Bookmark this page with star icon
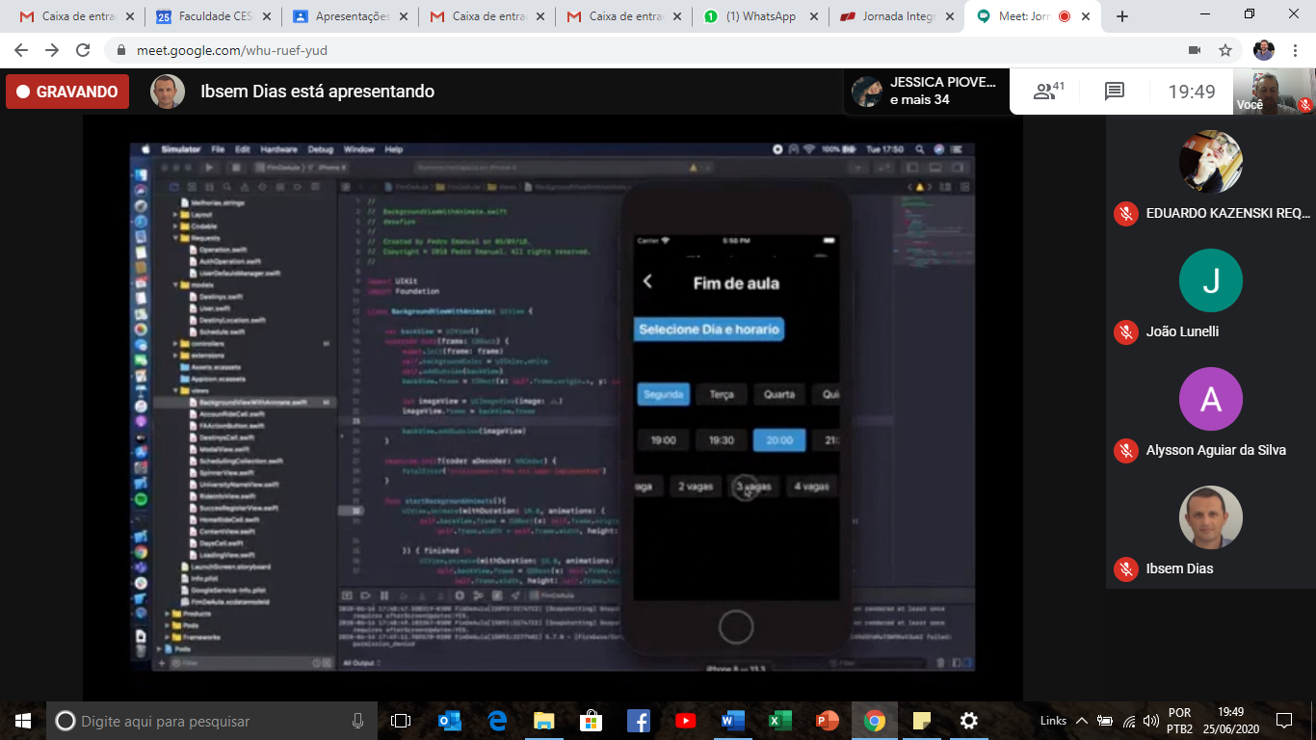This screenshot has width=1316, height=740. 1225,50
